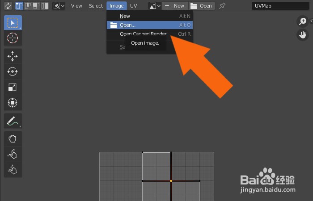Choose Open... in the Image menu
Viewport: 313px width, 201px height.
[150, 25]
